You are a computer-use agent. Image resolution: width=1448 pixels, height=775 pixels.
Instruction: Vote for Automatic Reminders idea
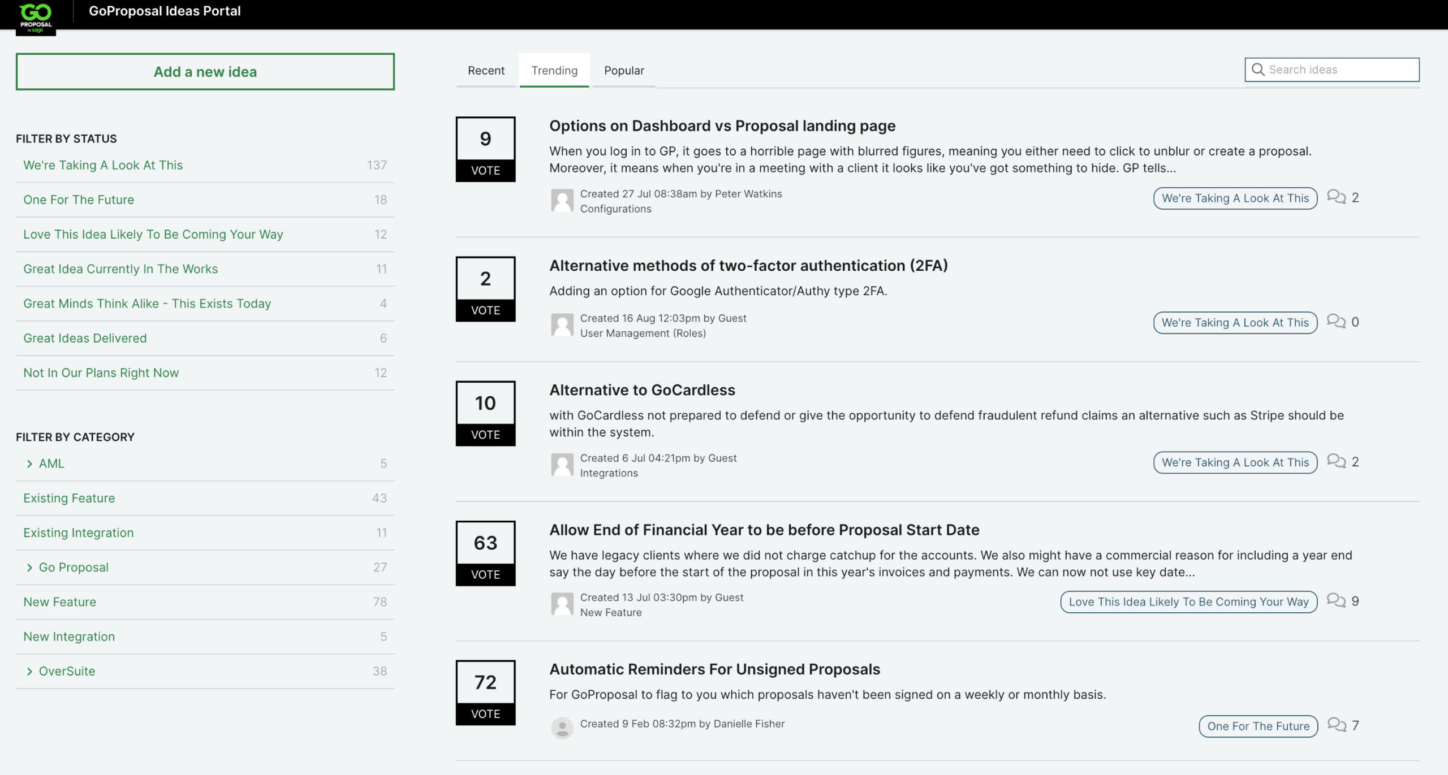pos(485,713)
